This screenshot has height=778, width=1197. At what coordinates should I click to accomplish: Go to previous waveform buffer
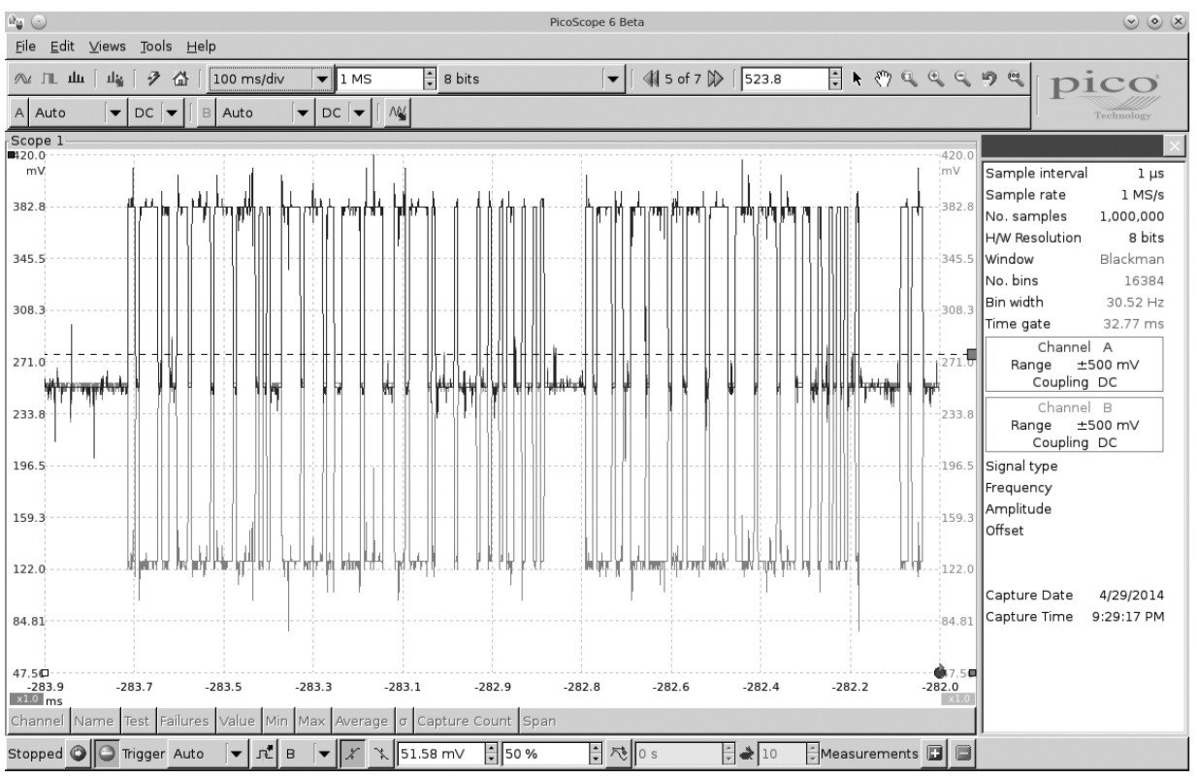pos(651,79)
